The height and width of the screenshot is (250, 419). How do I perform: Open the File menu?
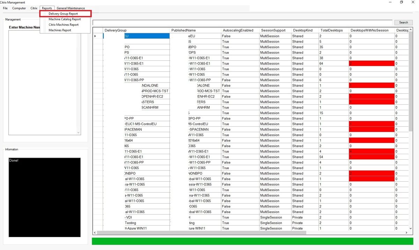(5, 8)
